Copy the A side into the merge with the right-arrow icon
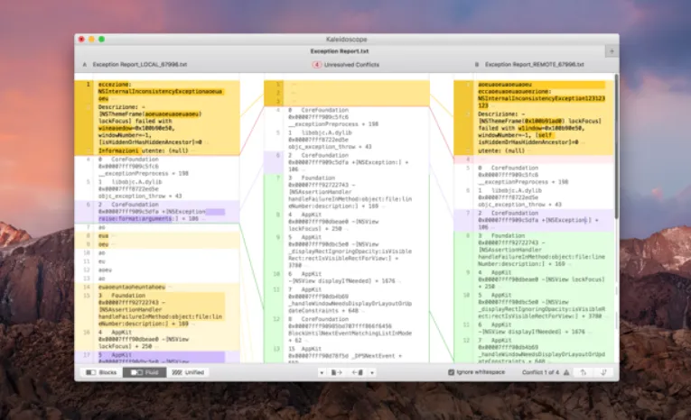 coord(336,372)
